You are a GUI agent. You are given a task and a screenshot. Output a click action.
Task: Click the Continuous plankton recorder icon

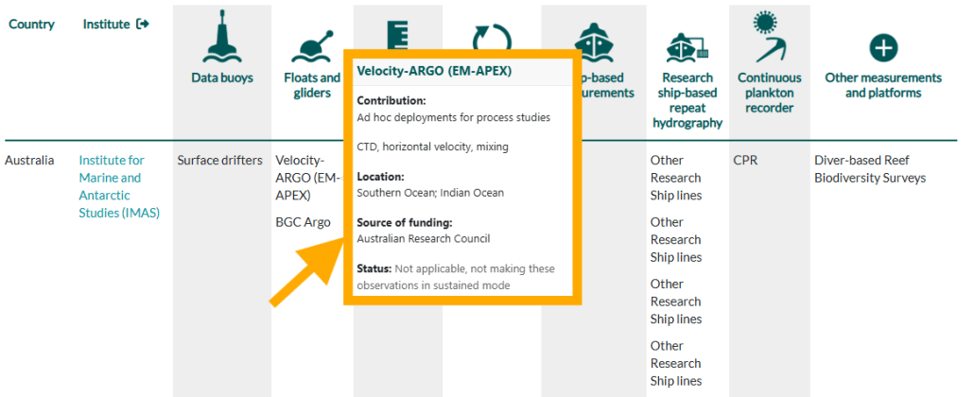(x=768, y=38)
